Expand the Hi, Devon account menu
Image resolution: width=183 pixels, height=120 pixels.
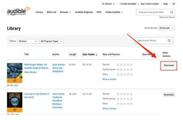tap(108, 4)
